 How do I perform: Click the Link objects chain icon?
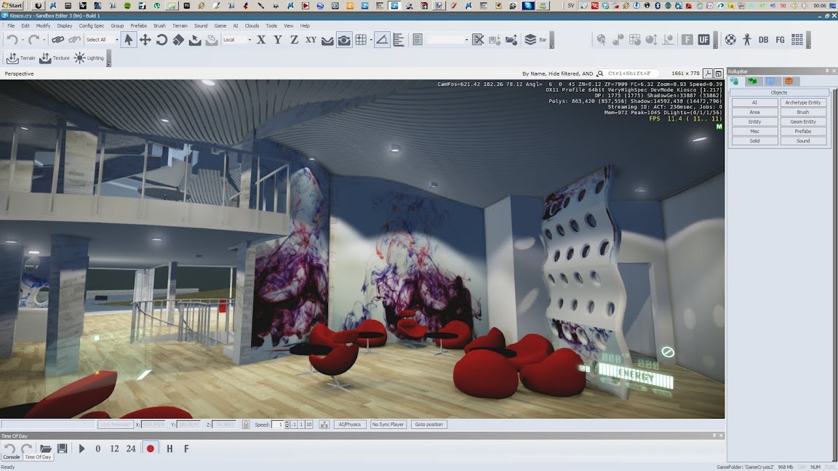(57, 40)
